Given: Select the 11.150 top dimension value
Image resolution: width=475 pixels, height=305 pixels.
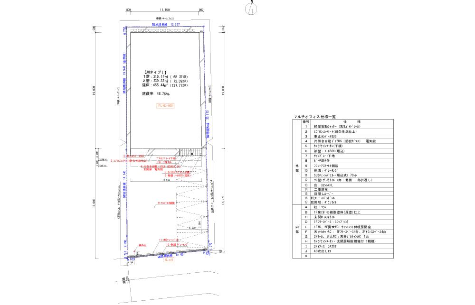Looking at the screenshot, I should coord(165,9).
